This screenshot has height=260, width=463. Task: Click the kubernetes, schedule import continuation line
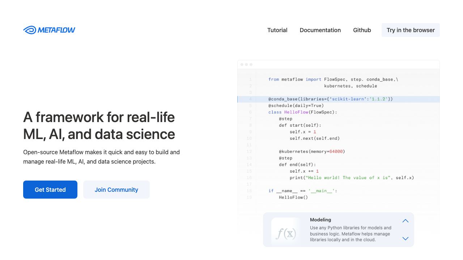(x=351, y=86)
